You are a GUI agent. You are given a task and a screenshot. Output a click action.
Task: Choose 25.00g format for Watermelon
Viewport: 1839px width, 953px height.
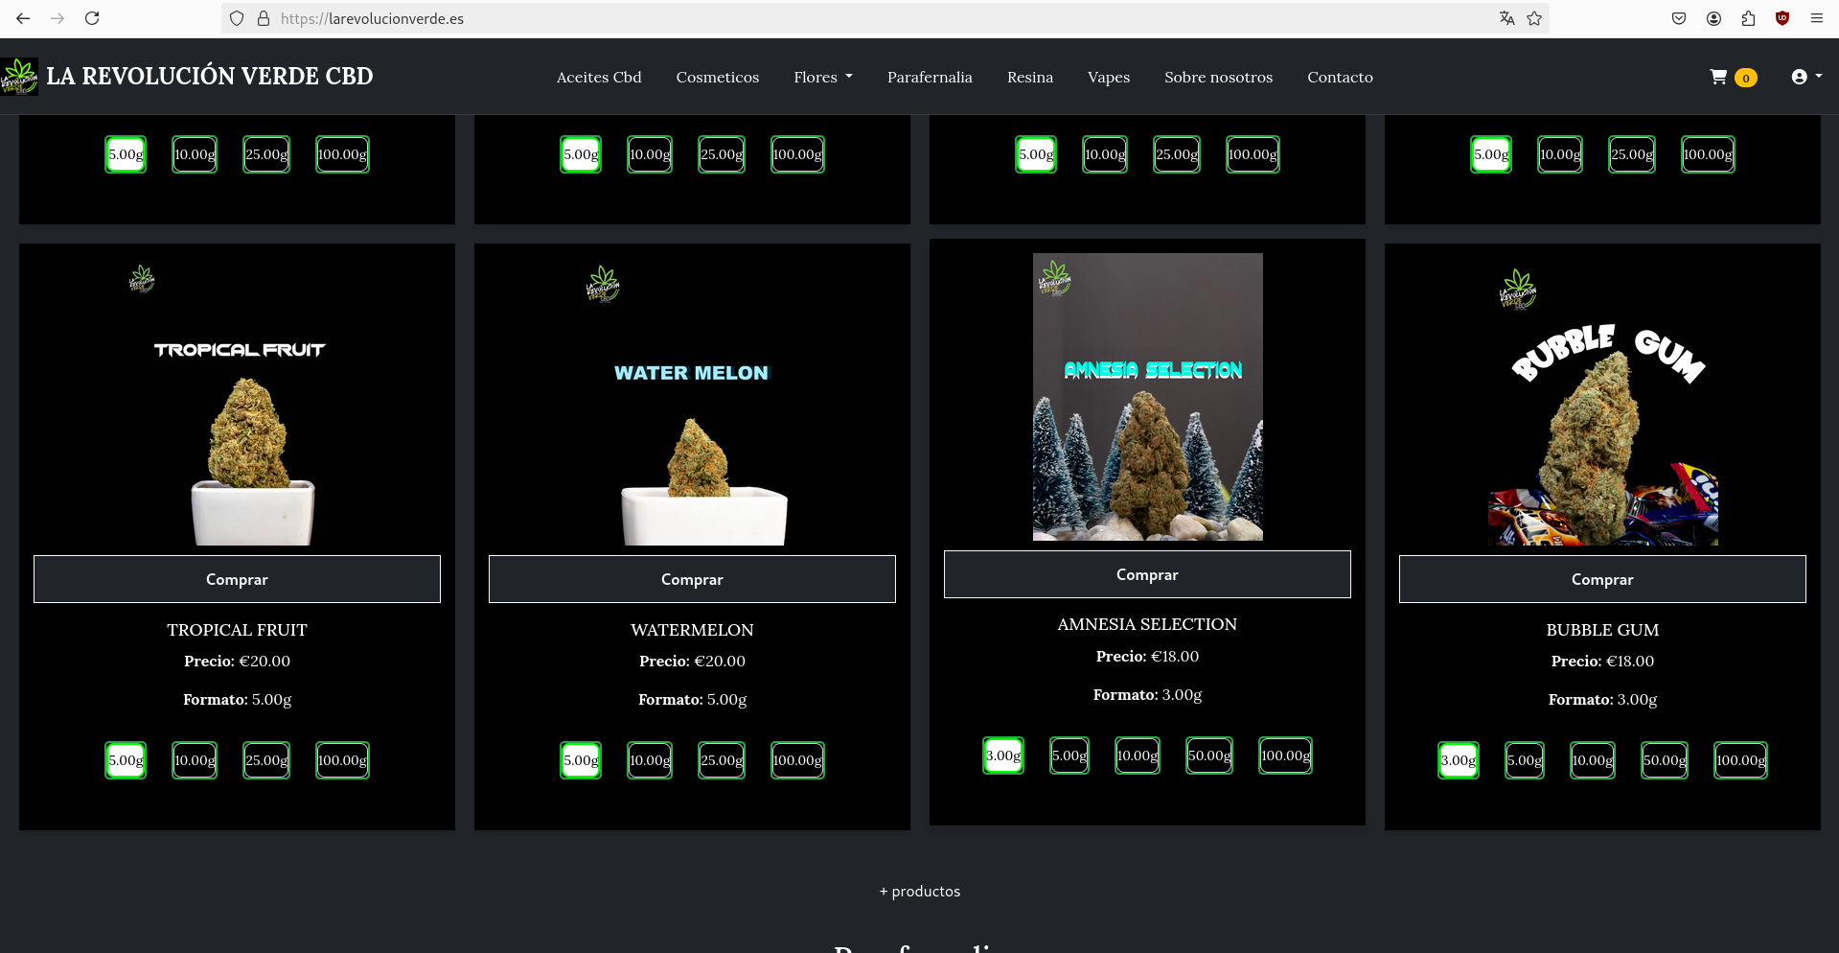[722, 760]
